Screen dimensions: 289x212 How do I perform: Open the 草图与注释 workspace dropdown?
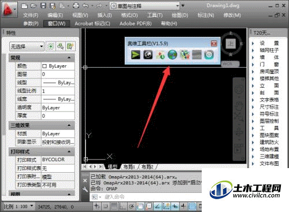click(x=144, y=6)
